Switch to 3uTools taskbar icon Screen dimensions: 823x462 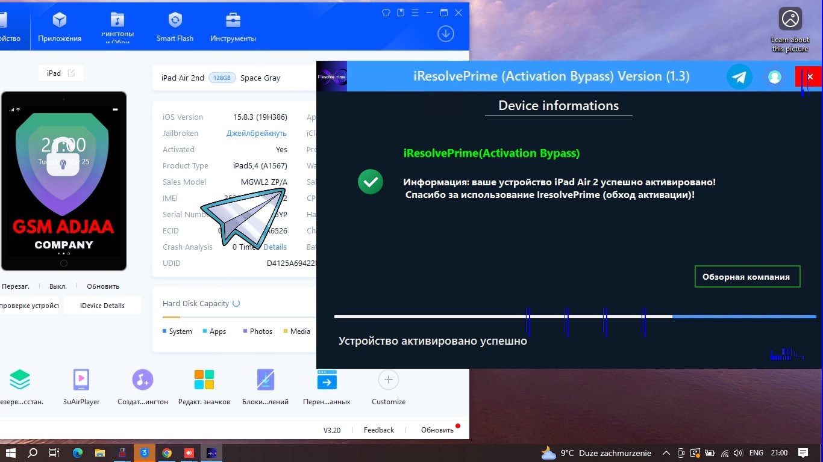point(145,453)
